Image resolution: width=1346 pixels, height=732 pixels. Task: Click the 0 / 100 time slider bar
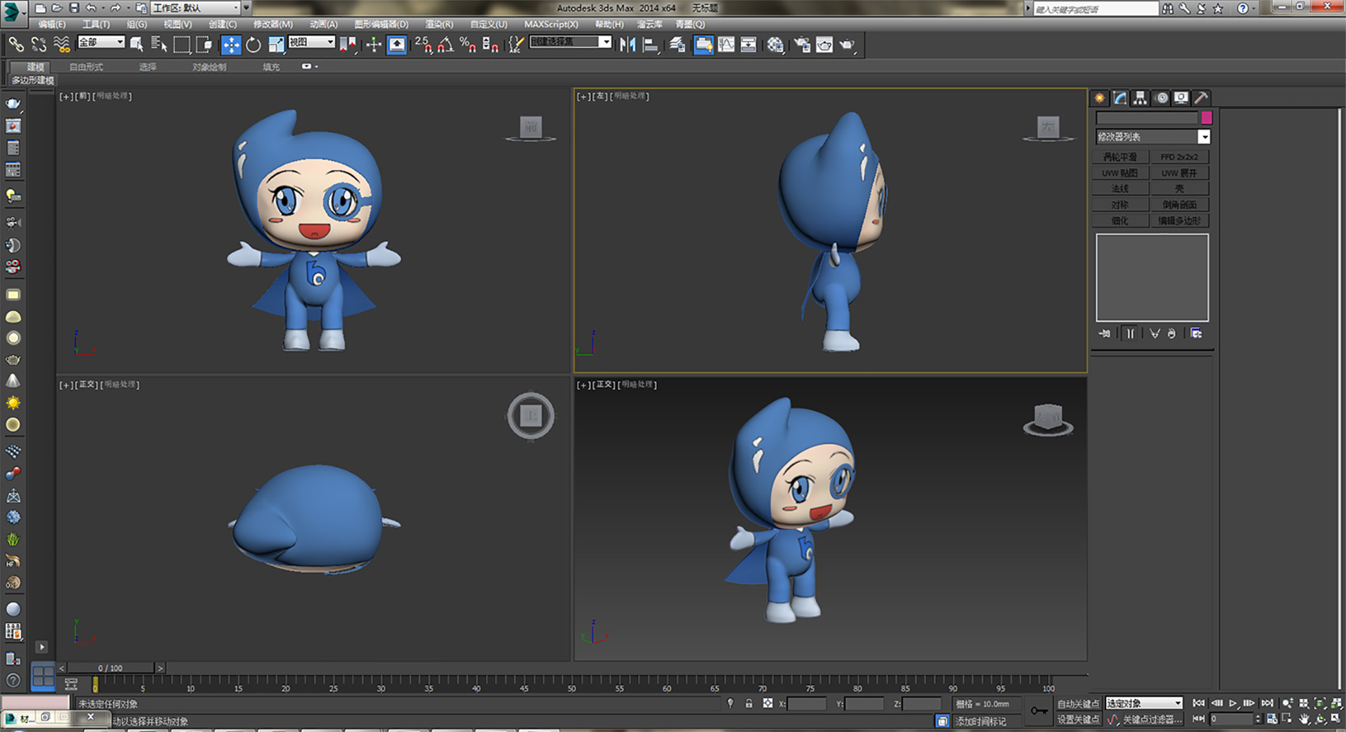(111, 668)
